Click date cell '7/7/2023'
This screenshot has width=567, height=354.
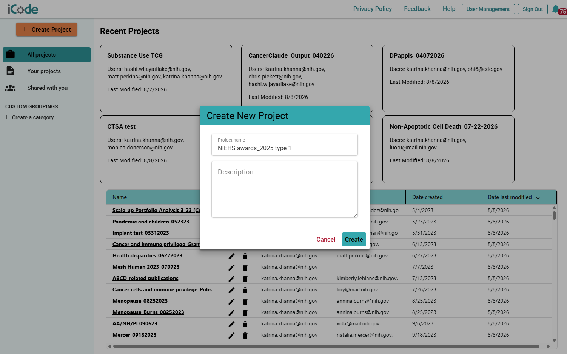(x=423, y=267)
